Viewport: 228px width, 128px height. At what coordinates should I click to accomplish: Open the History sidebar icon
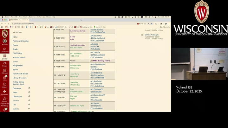[x=4, y=85]
